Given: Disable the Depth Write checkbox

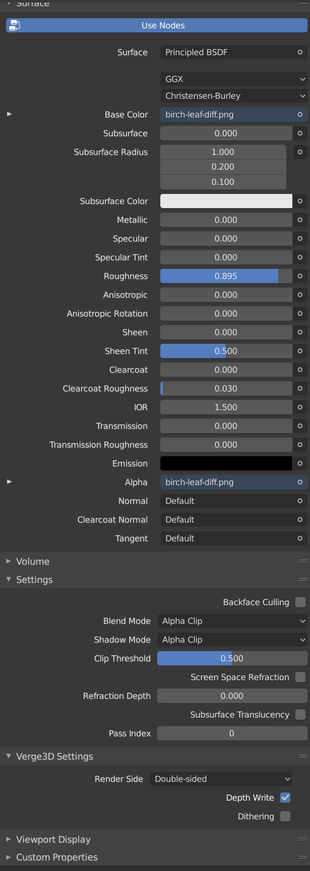Looking at the screenshot, I should [x=285, y=798].
